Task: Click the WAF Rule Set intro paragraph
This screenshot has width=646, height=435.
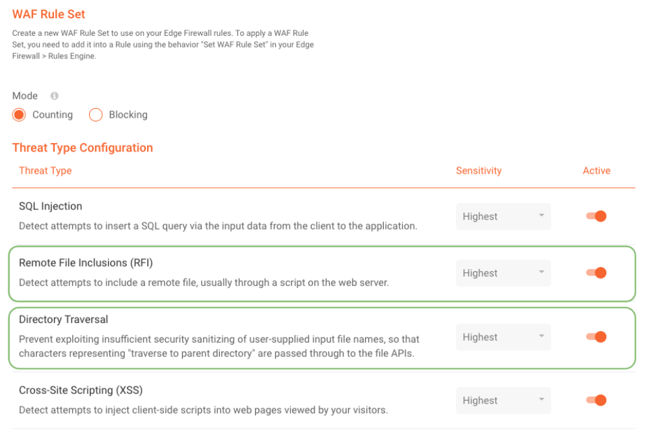Action: [163, 44]
